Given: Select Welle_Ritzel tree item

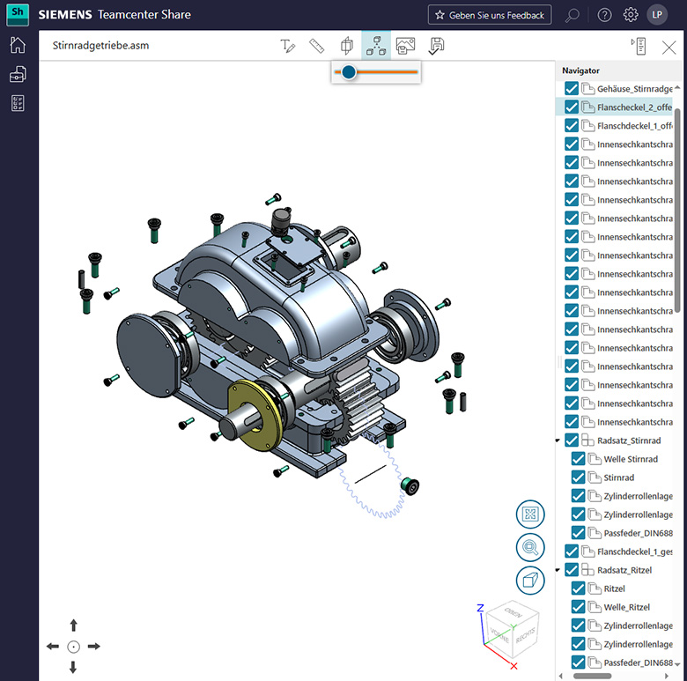Looking at the screenshot, I should tap(626, 607).
